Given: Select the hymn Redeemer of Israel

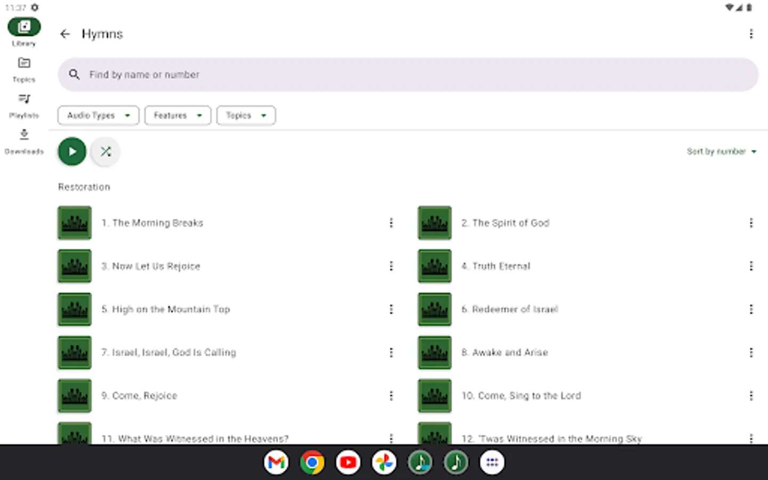Looking at the screenshot, I should click(509, 309).
